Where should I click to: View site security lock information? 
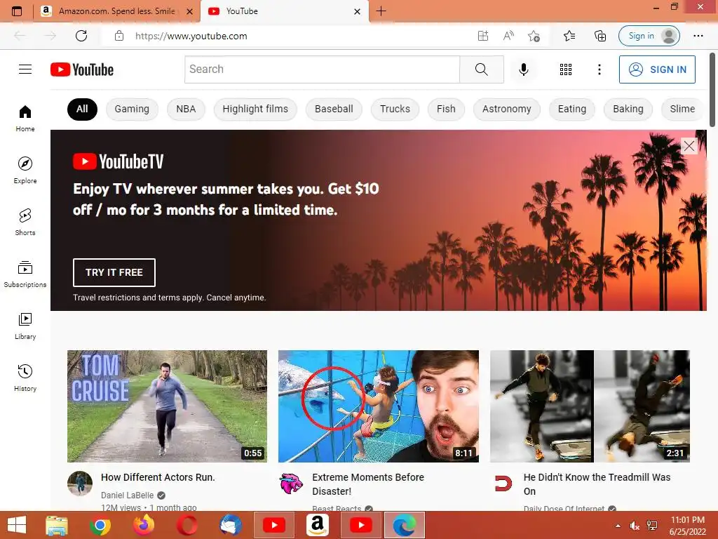tap(119, 36)
